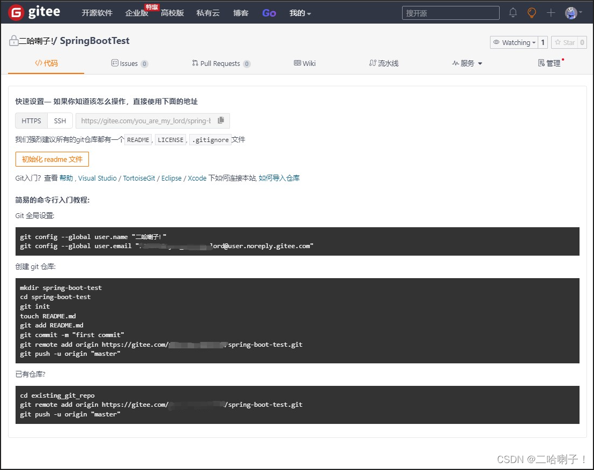Expand the 服务 dropdown tab
594x470 pixels.
tap(467, 63)
